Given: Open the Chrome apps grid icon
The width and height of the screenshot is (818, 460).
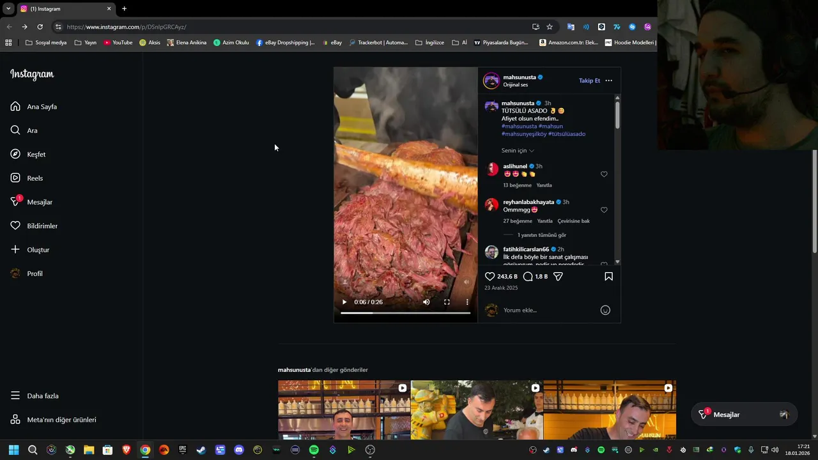Looking at the screenshot, I should click(8, 43).
